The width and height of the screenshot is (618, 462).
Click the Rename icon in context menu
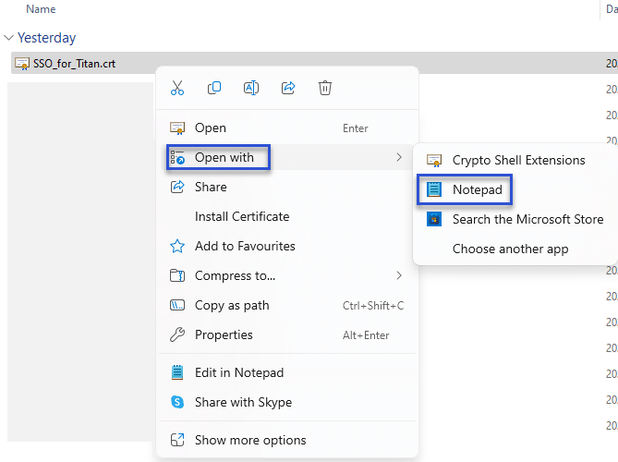click(x=251, y=88)
